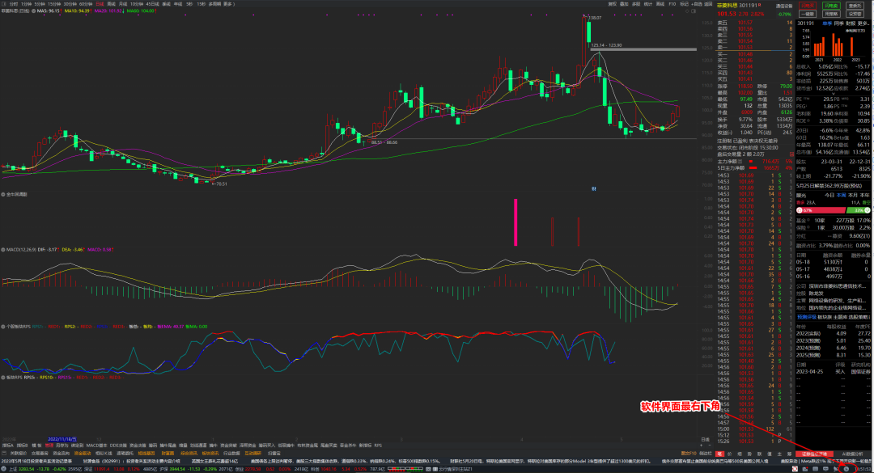Click the red R badge beside 301191
Screen dimensions: 874x473
click(759, 6)
